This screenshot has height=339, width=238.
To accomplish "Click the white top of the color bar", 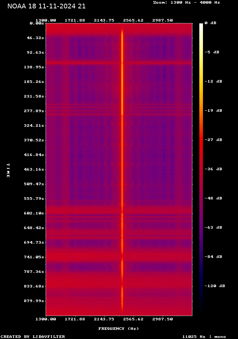I will point(201,26).
